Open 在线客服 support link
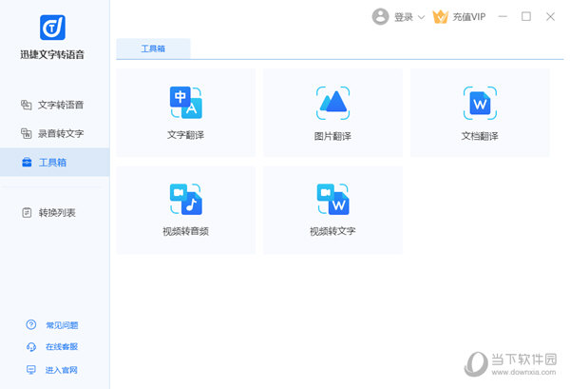Image resolution: width=570 pixels, height=389 pixels. (62, 347)
